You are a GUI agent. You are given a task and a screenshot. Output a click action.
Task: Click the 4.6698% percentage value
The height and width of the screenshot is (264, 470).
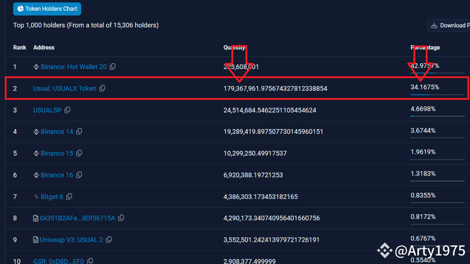423,109
